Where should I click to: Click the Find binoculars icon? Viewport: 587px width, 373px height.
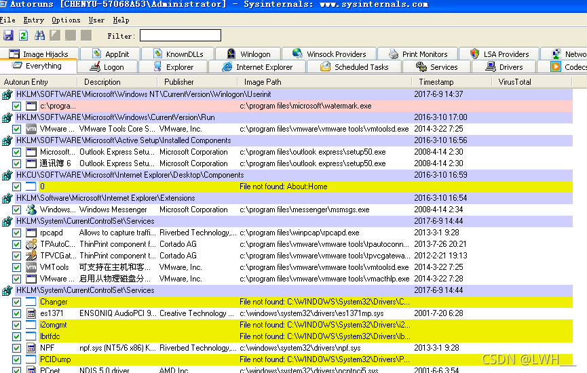click(39, 35)
